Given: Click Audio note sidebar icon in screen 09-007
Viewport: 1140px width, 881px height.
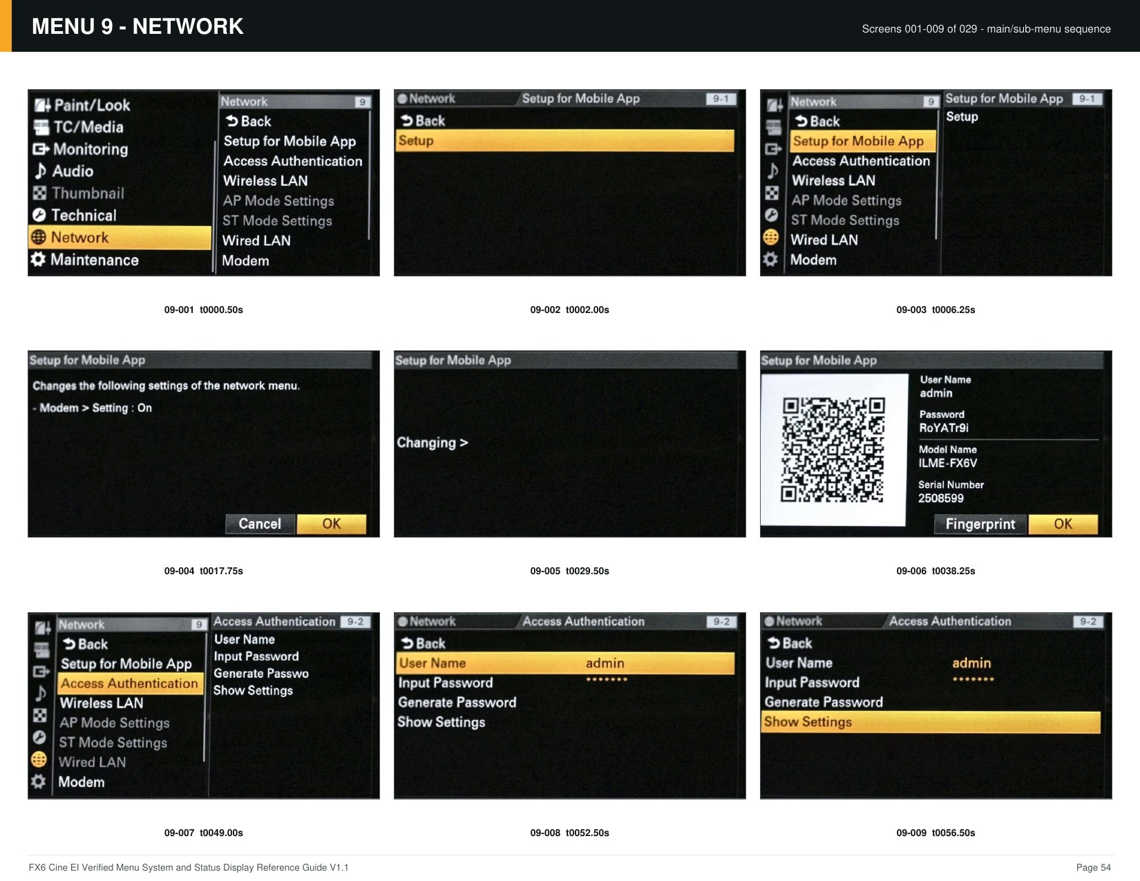Looking at the screenshot, I should [x=41, y=693].
